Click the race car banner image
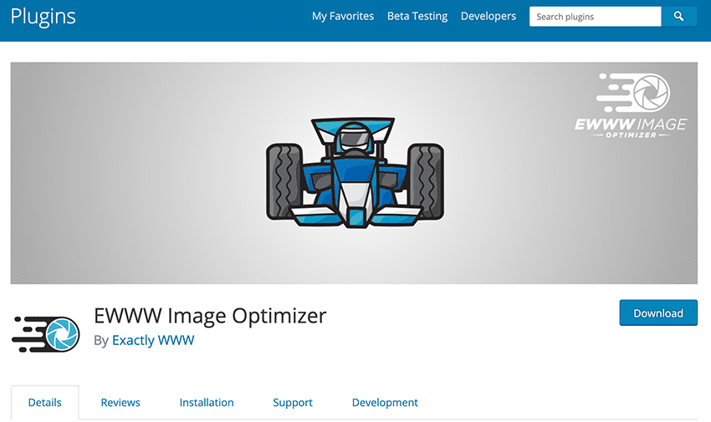 [354, 173]
